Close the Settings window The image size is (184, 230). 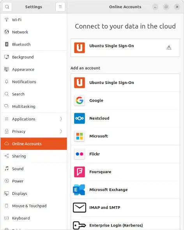point(177,7)
